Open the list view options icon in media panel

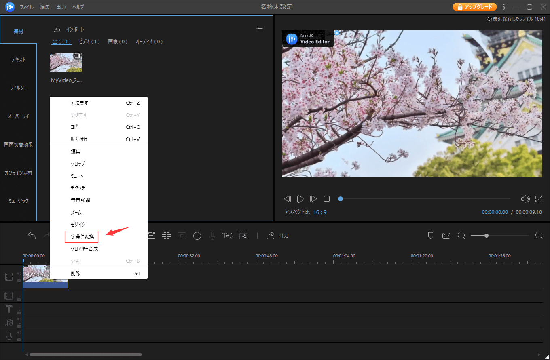(x=260, y=28)
